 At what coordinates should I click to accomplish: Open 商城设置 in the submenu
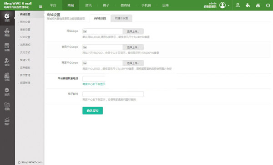25,14
